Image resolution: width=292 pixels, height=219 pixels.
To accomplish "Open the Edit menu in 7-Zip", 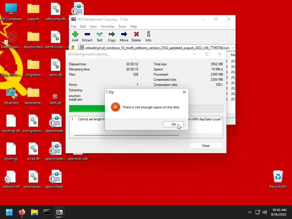I will (x=83, y=27).
